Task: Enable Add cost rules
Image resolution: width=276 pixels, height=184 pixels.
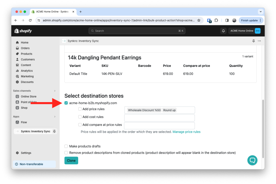Action: coord(80,117)
